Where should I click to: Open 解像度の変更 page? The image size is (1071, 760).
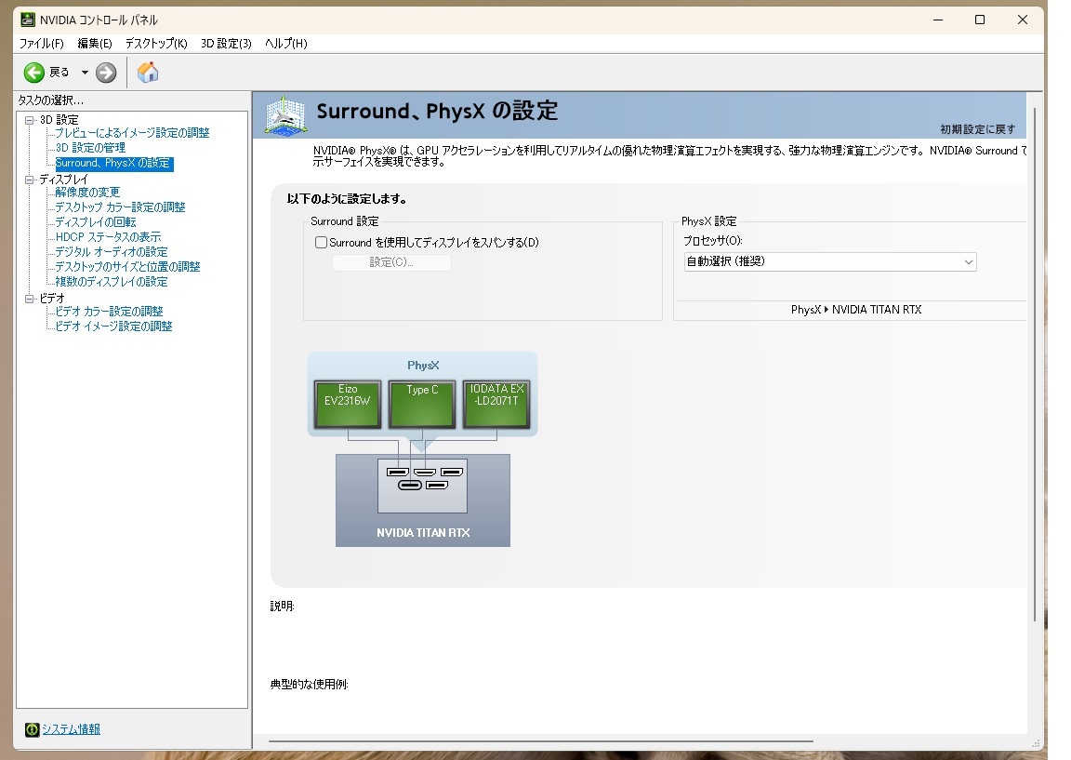click(x=87, y=192)
